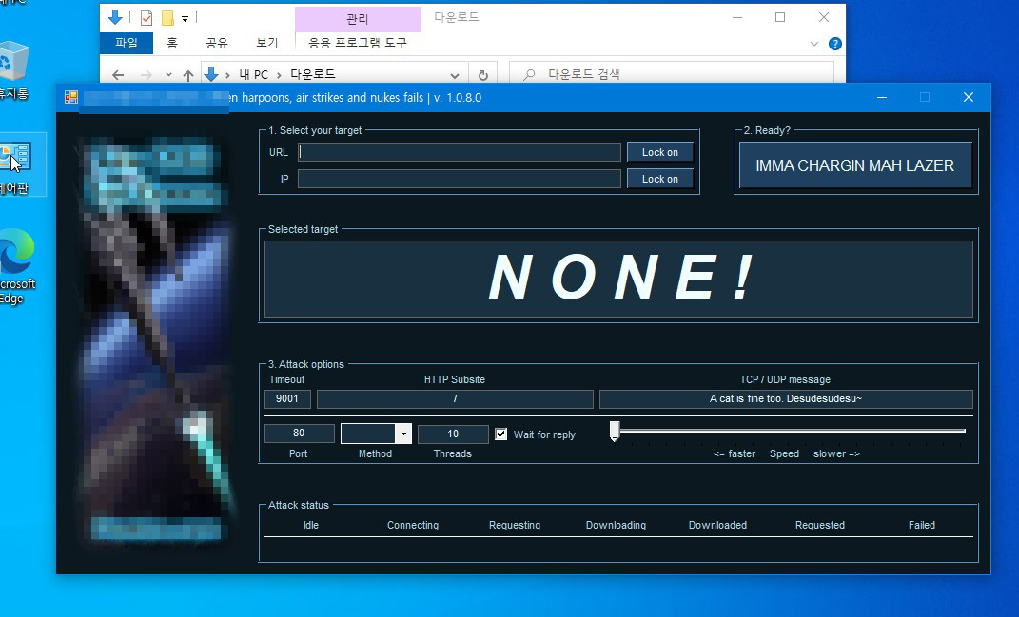Click the Lock on button beside URL
This screenshot has height=617, width=1019.
[x=659, y=152]
